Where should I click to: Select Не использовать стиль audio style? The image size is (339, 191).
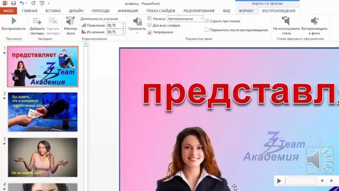click(x=286, y=21)
